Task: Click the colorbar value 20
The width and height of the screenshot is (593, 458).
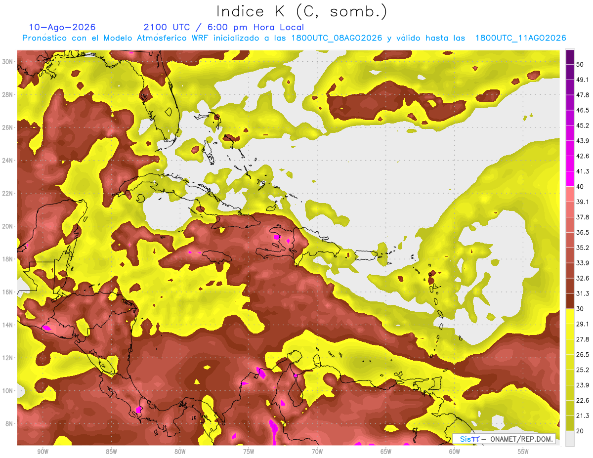Action: [580, 431]
